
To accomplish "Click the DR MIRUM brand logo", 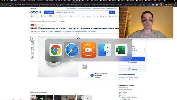I will [x=84, y=66].
